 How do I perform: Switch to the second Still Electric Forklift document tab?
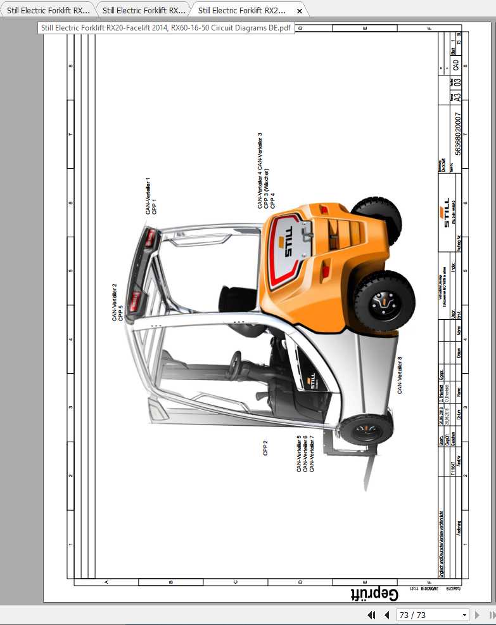143,10
